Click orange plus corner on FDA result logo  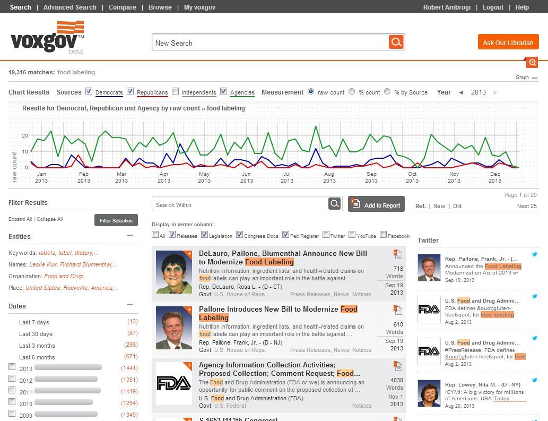point(189,365)
